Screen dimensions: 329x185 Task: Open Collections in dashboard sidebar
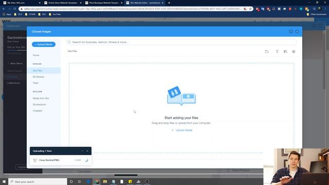tap(14, 83)
